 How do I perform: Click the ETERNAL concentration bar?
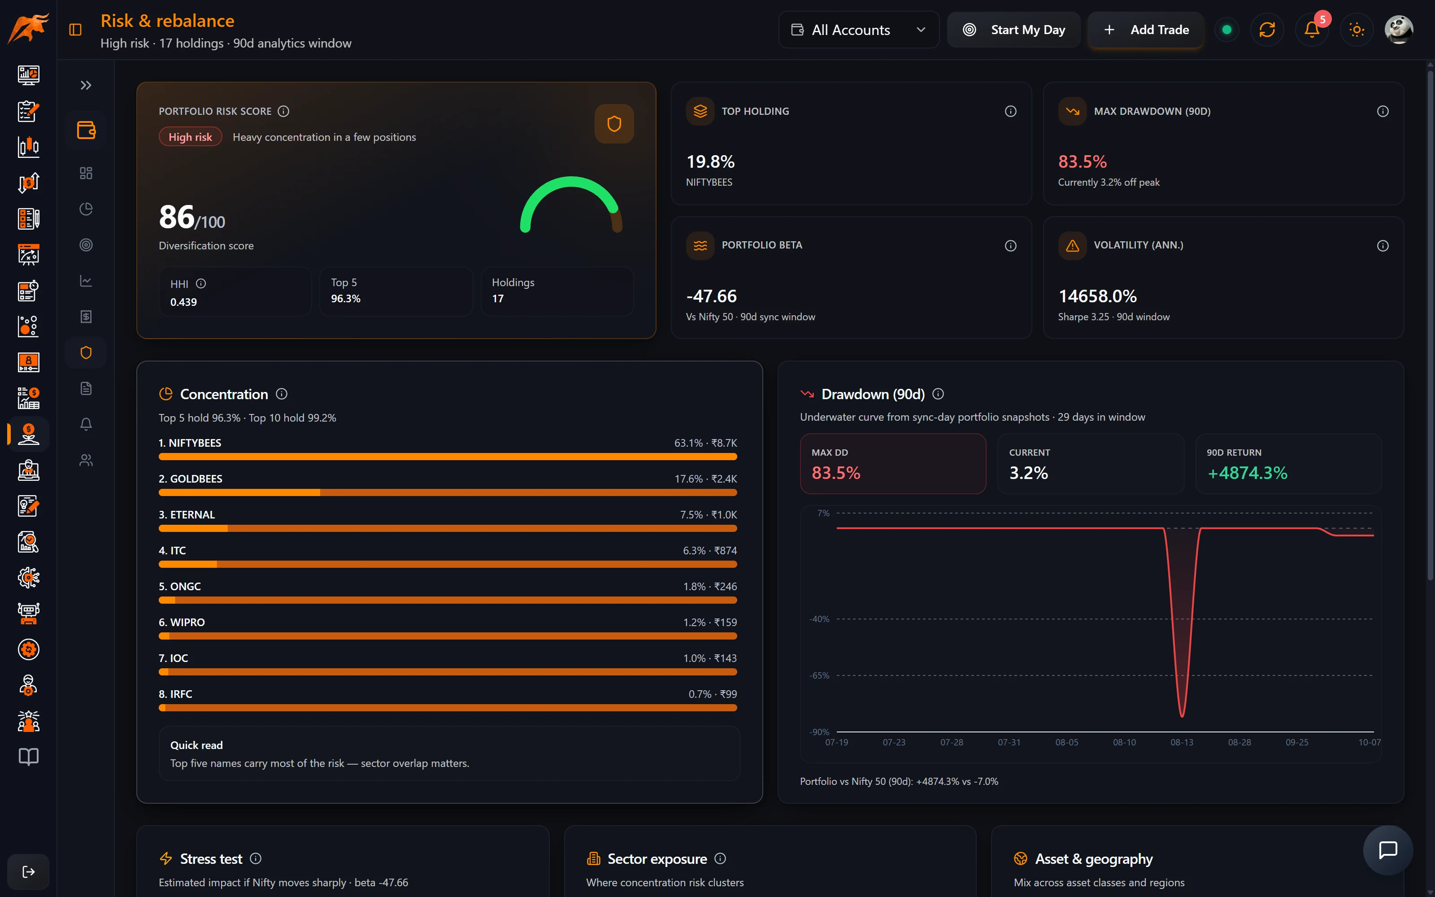point(448,529)
